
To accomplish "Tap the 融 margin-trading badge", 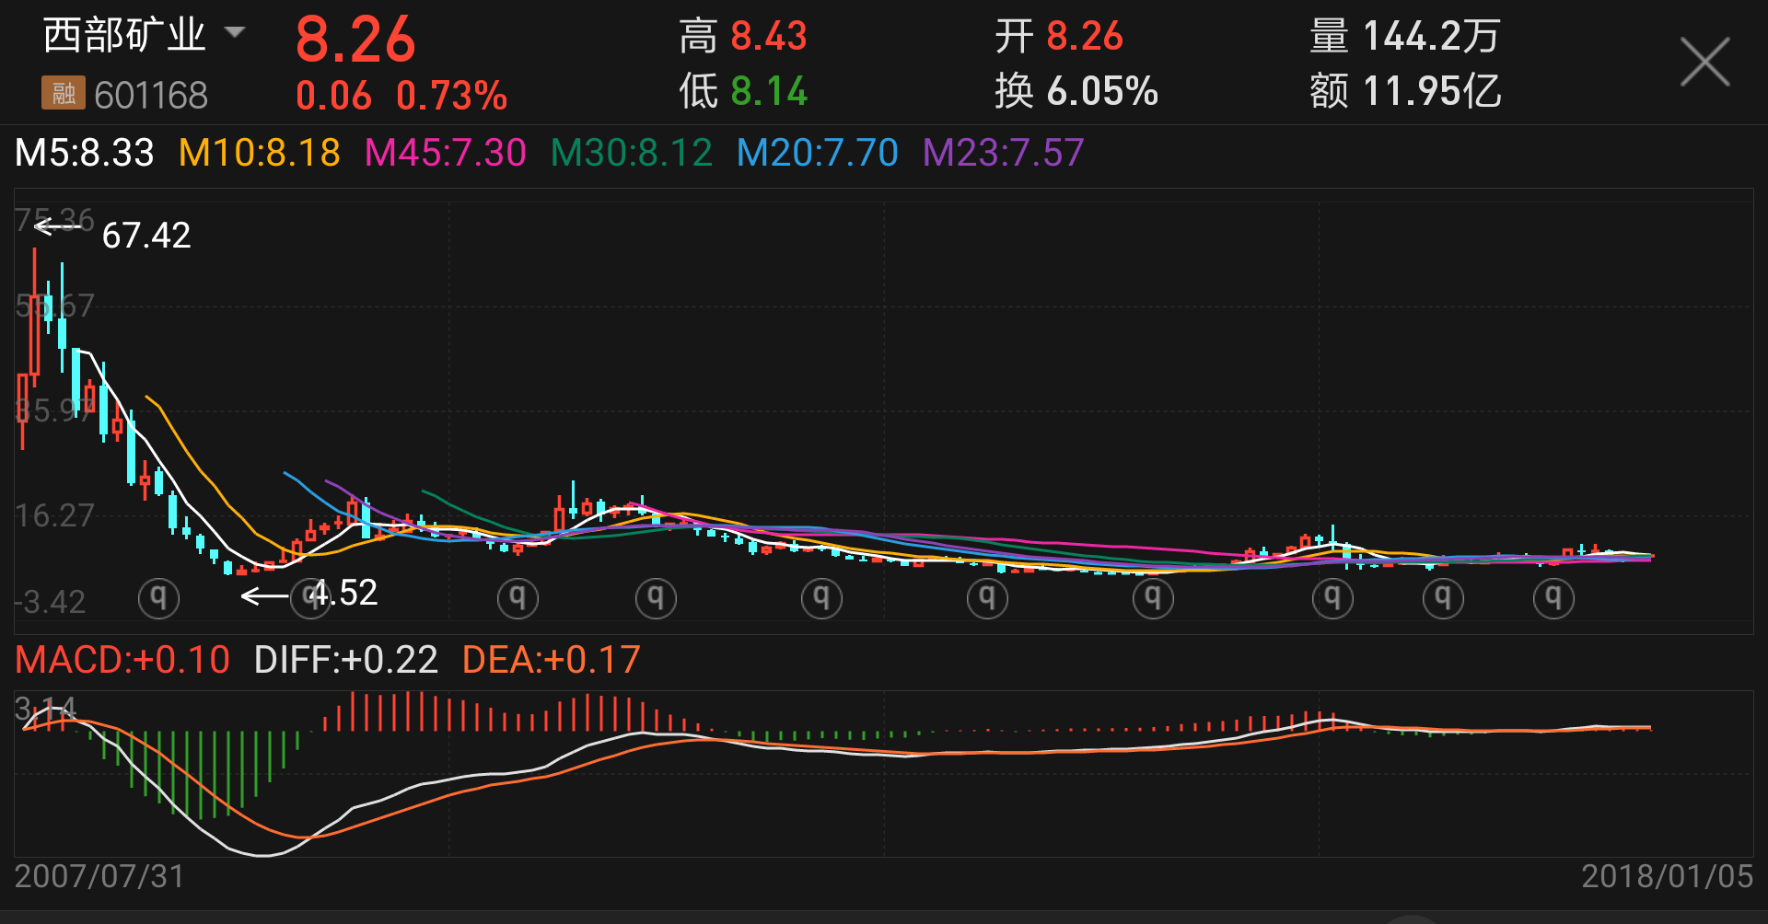I will click(64, 93).
